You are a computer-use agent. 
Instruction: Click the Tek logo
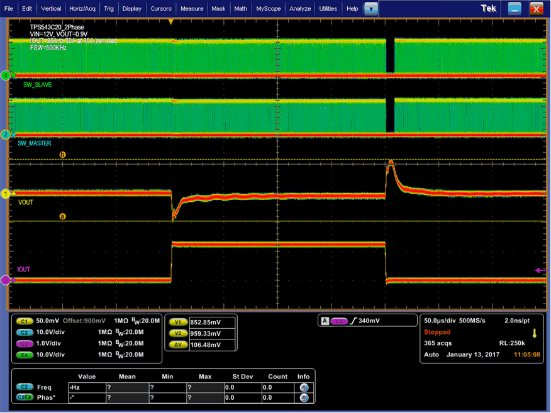(489, 8)
